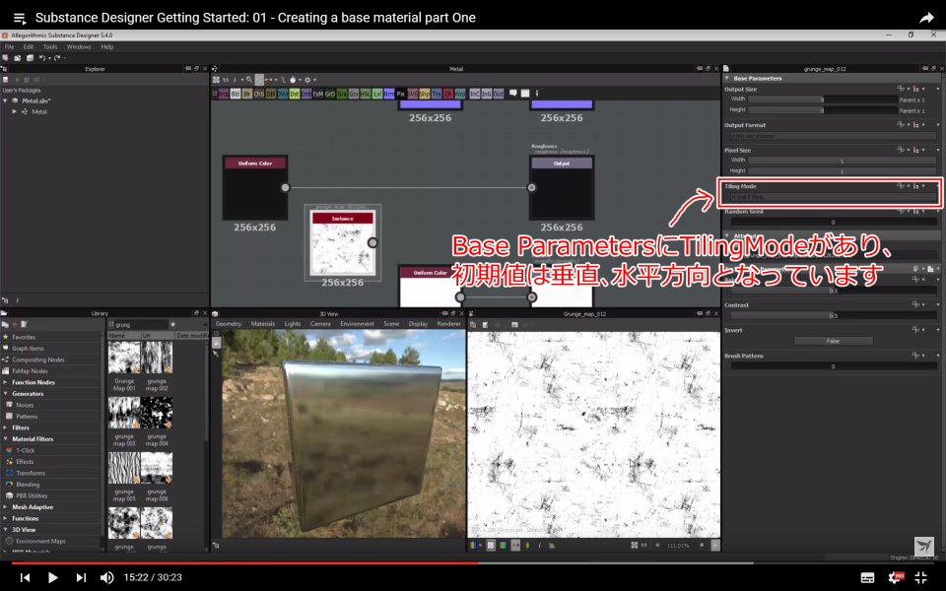Viewport: 946px width, 591px height.
Task: Open the Tools menu
Action: [x=50, y=46]
